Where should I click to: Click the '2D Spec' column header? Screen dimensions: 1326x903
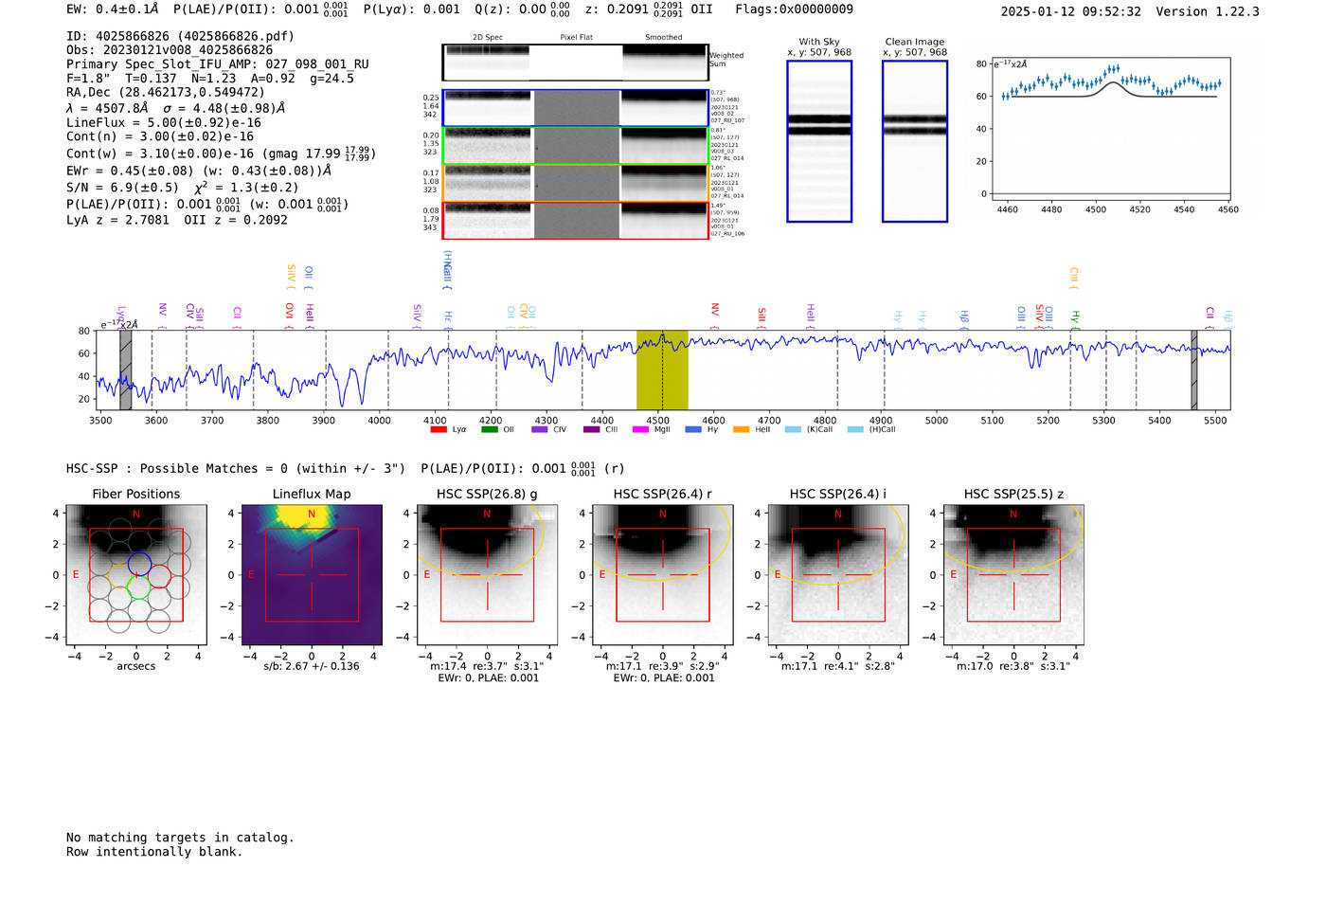click(x=488, y=37)
